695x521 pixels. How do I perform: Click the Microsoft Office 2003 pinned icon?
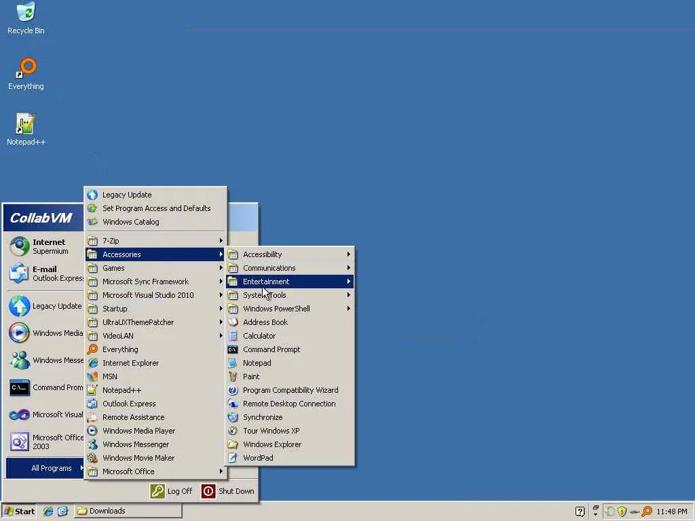[20, 442]
